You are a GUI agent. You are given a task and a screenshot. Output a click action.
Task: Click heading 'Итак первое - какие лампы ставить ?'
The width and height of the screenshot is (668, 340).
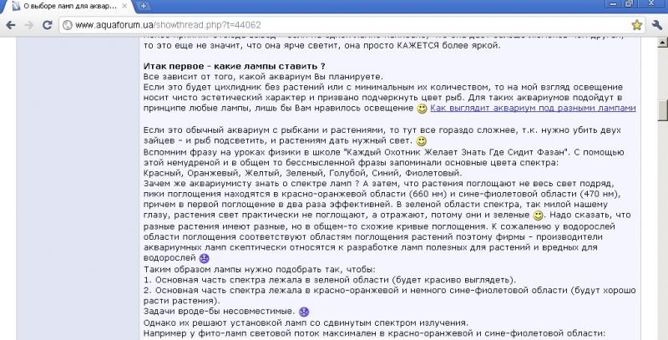click(x=235, y=67)
